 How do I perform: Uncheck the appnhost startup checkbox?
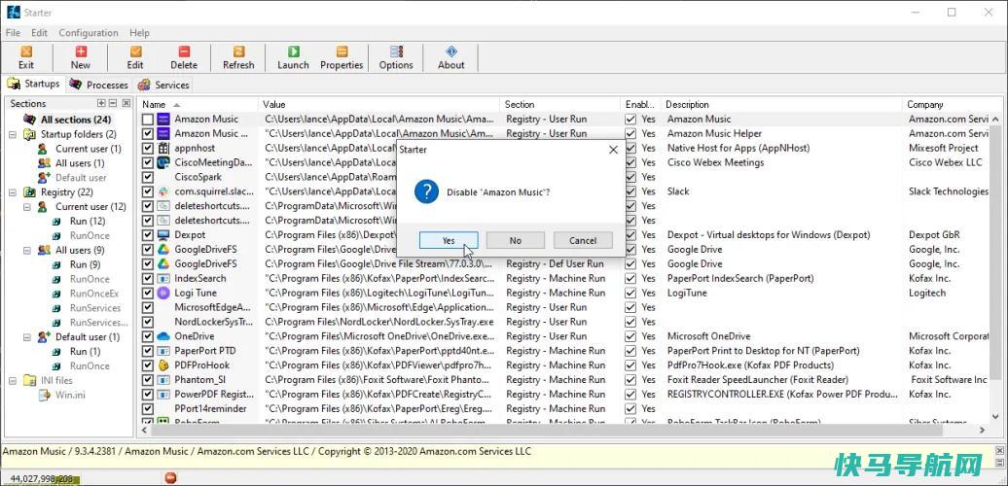click(148, 149)
